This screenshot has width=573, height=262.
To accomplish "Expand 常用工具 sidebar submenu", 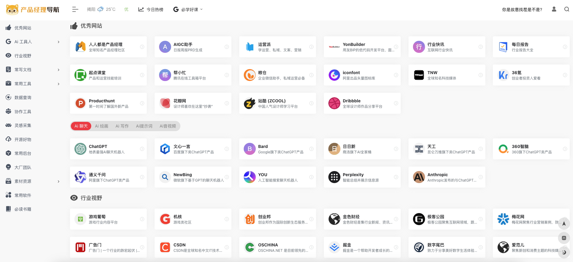I will point(59,84).
